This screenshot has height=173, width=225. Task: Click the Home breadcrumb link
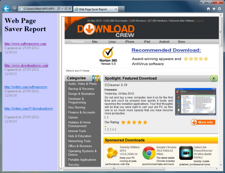point(86,71)
